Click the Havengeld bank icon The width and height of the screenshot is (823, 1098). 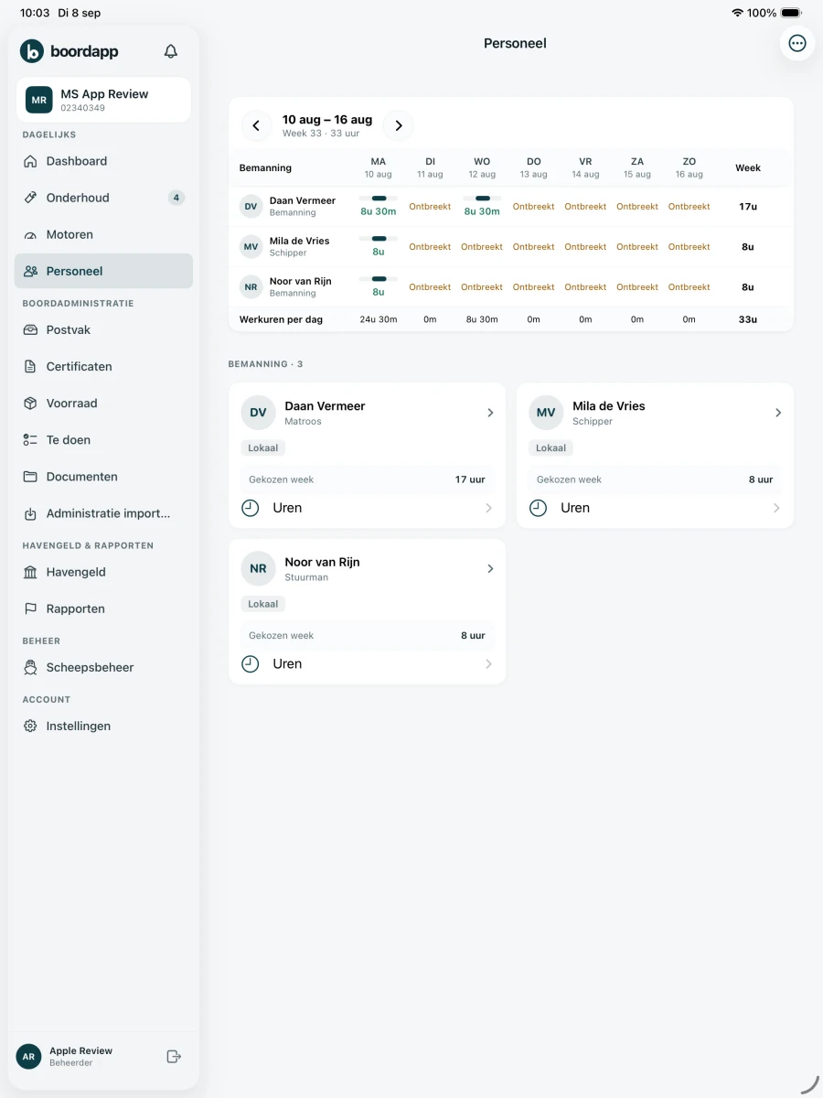point(30,572)
